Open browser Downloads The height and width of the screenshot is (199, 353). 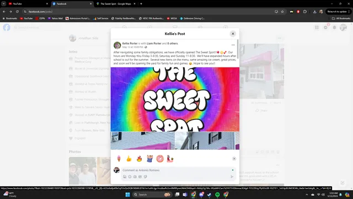pyautogui.click(x=314, y=12)
